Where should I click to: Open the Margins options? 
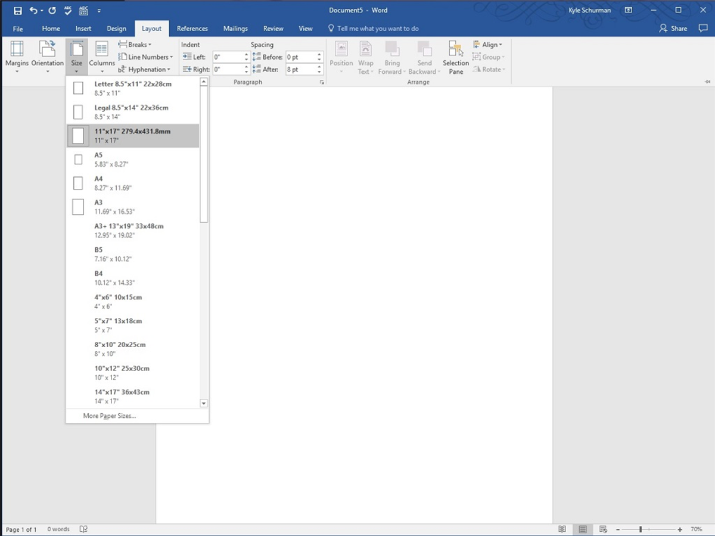pos(16,57)
